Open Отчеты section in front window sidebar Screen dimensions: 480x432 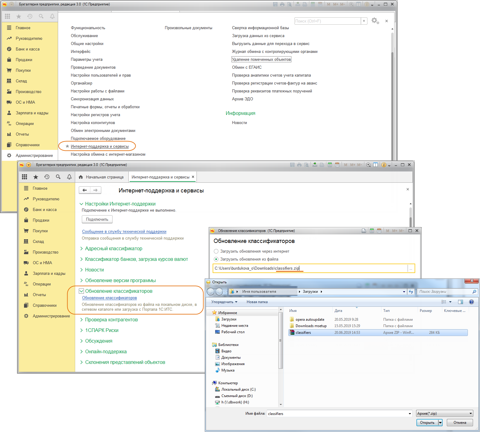39,295
